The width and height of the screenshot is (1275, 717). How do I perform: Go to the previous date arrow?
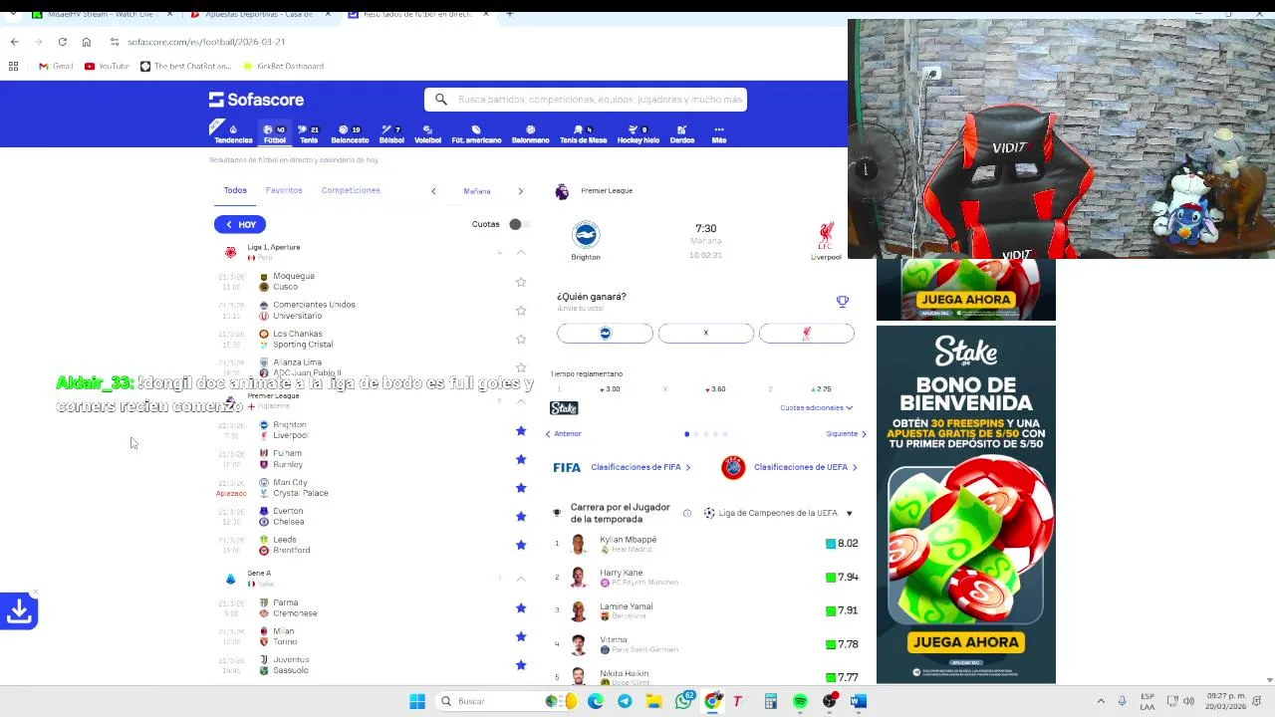pos(433,191)
